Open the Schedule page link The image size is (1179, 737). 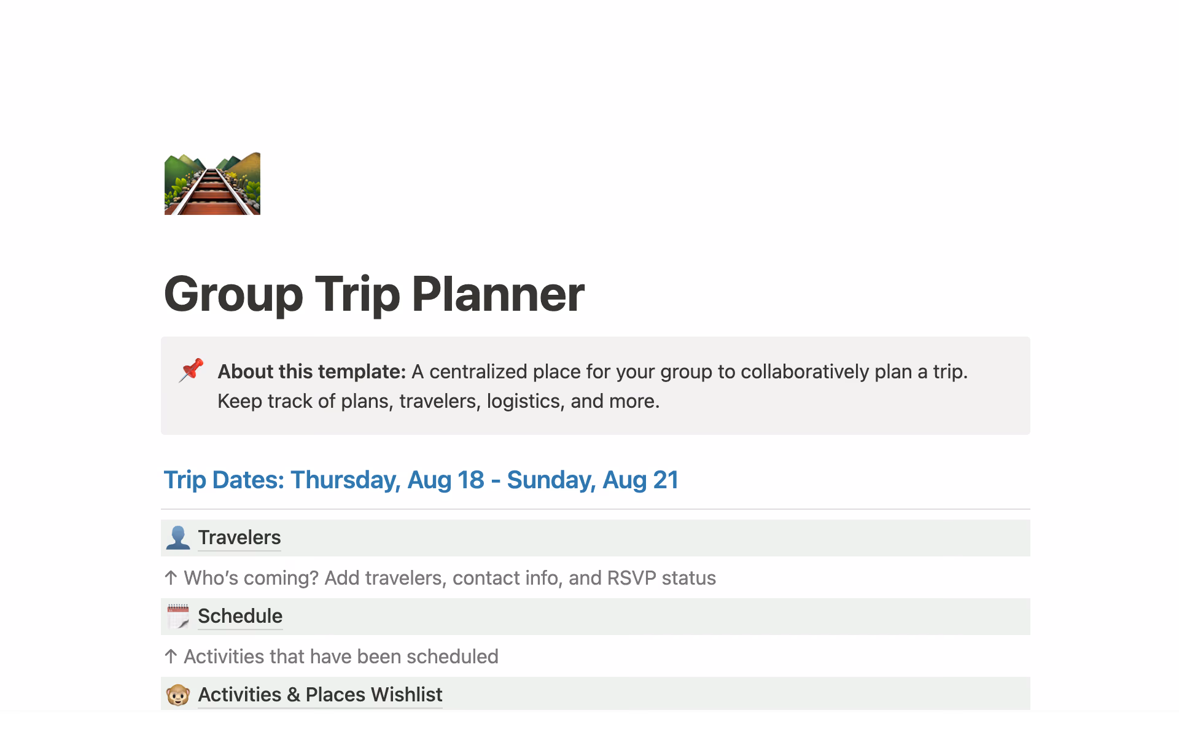tap(240, 616)
